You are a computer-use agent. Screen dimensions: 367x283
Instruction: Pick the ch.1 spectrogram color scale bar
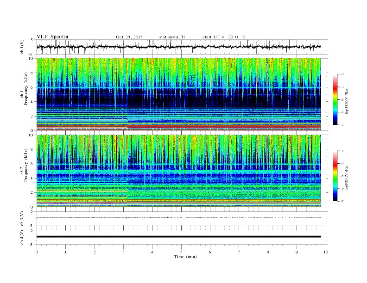coord(335,99)
